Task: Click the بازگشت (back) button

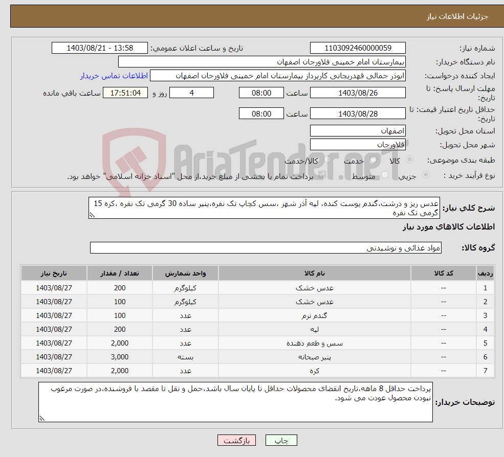Action: 236,440
